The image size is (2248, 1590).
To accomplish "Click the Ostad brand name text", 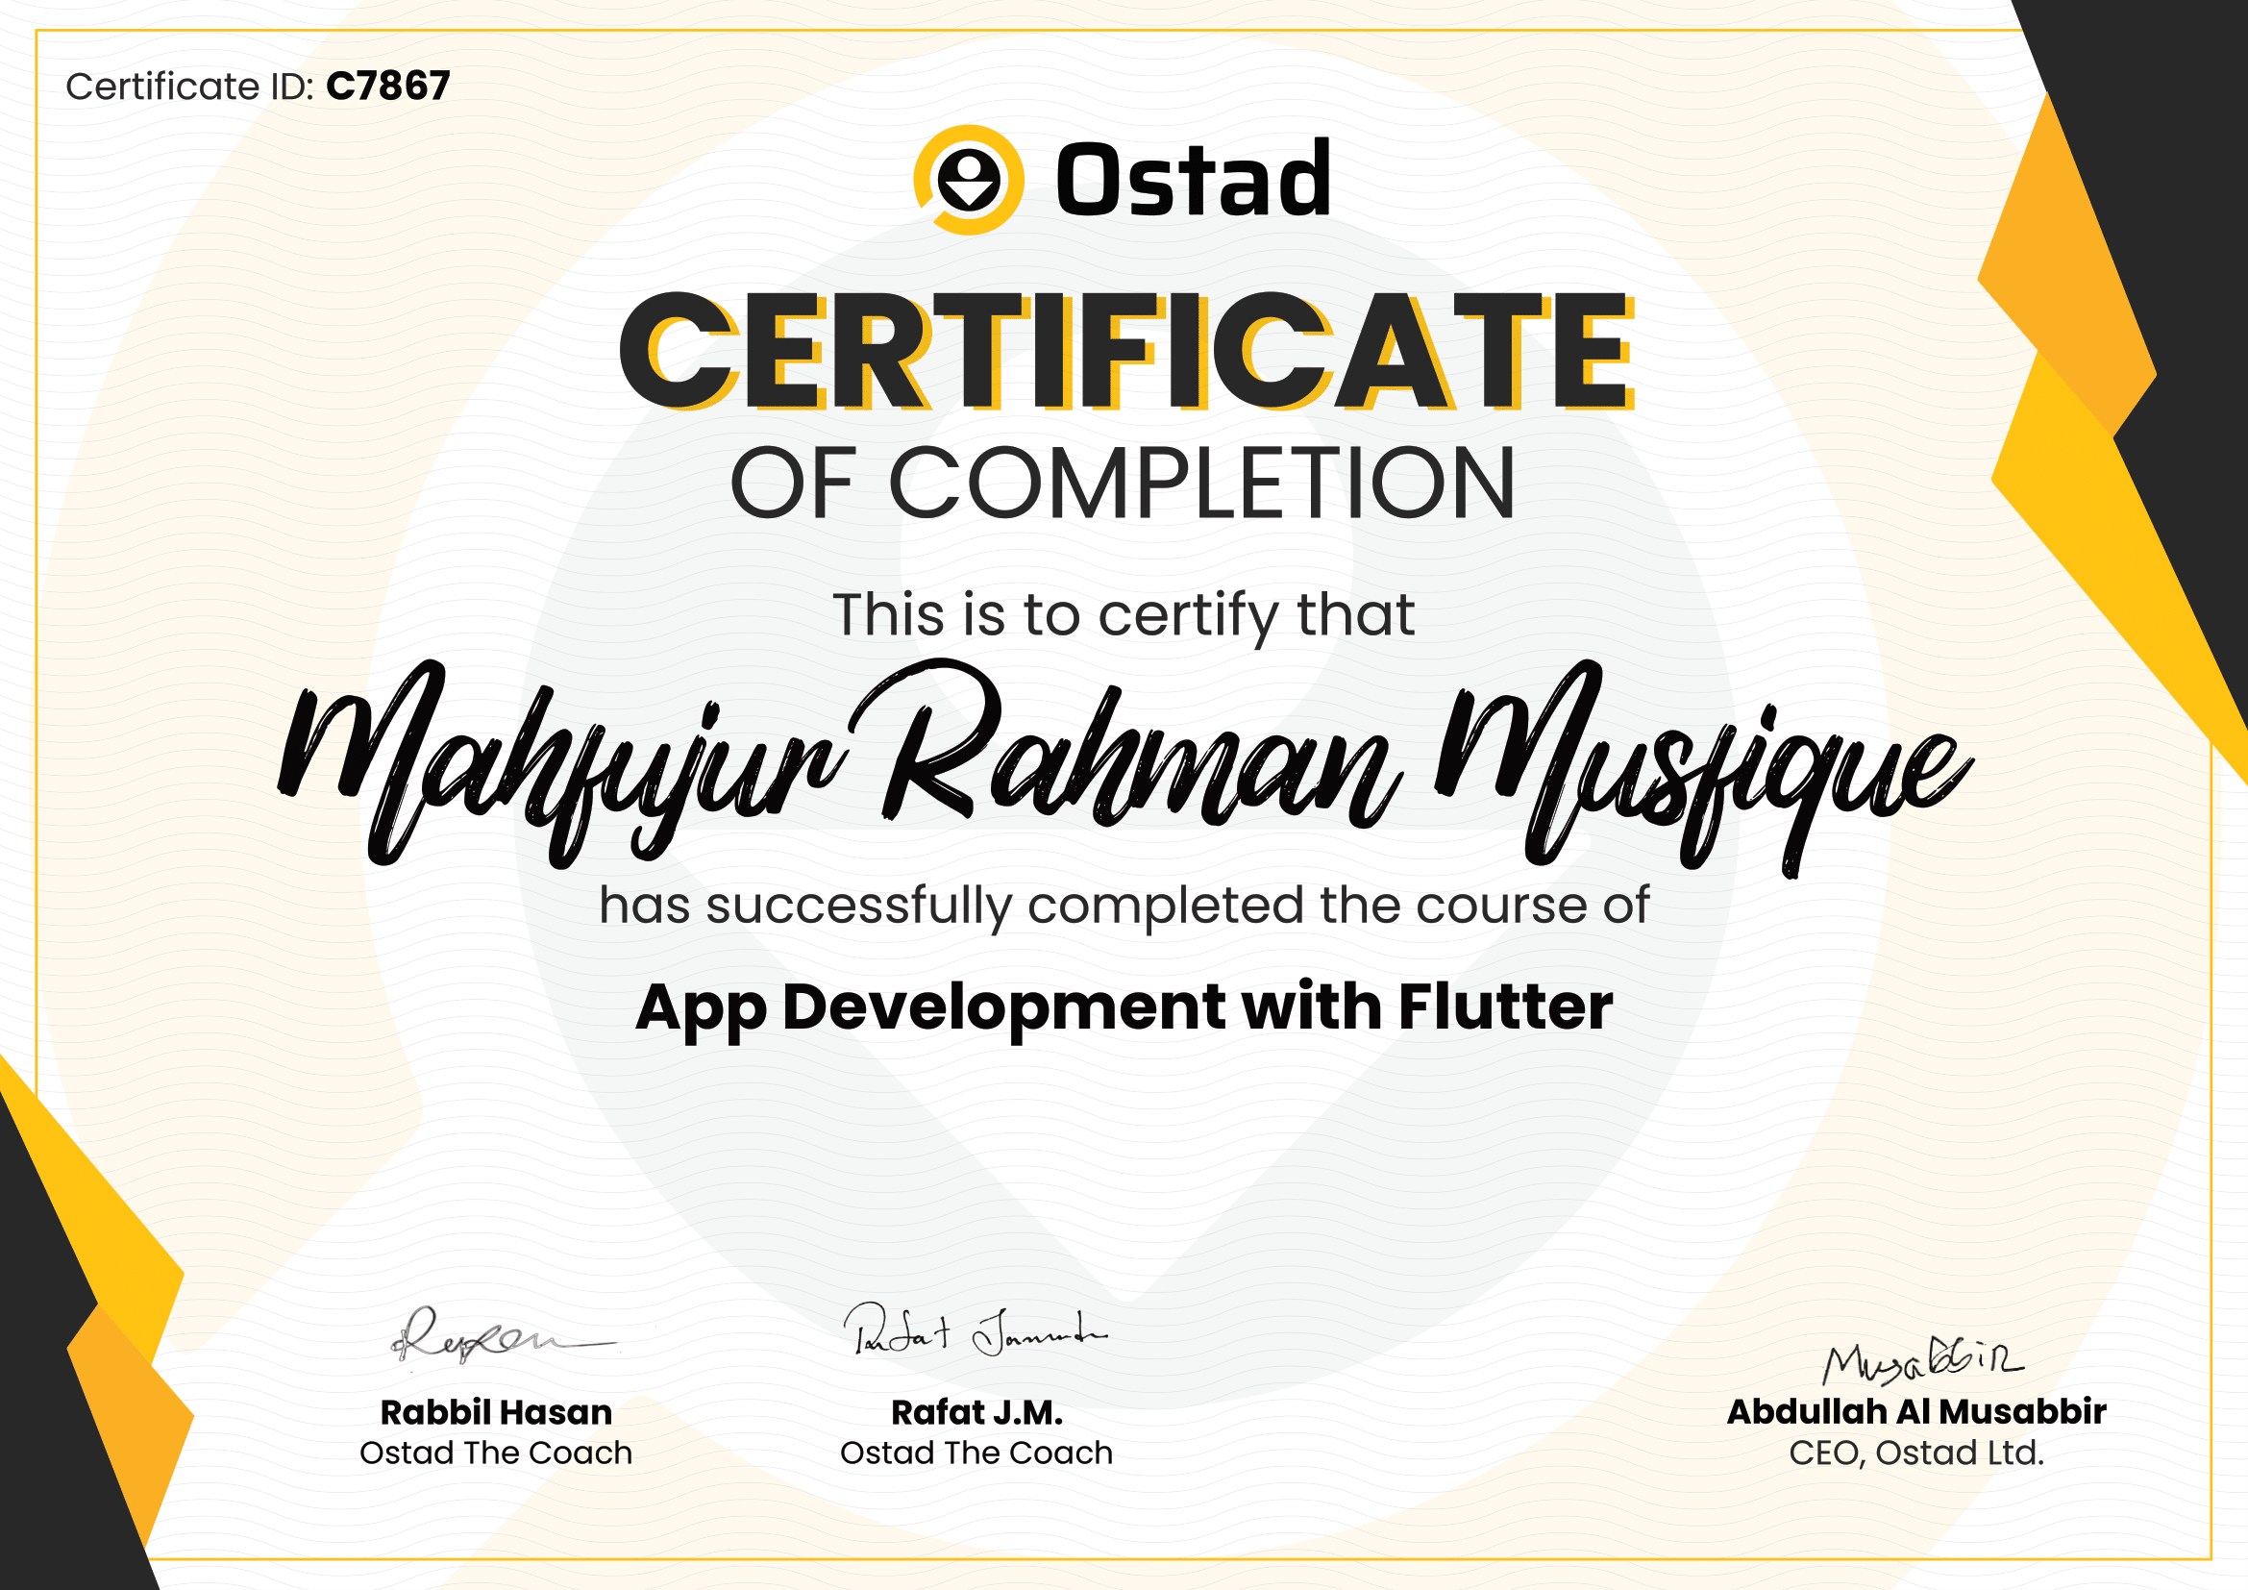I will (x=1193, y=180).
